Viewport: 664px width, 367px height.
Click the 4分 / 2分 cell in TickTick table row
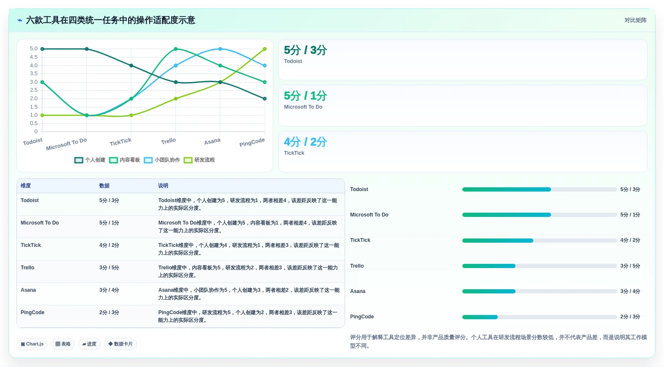pyautogui.click(x=109, y=245)
